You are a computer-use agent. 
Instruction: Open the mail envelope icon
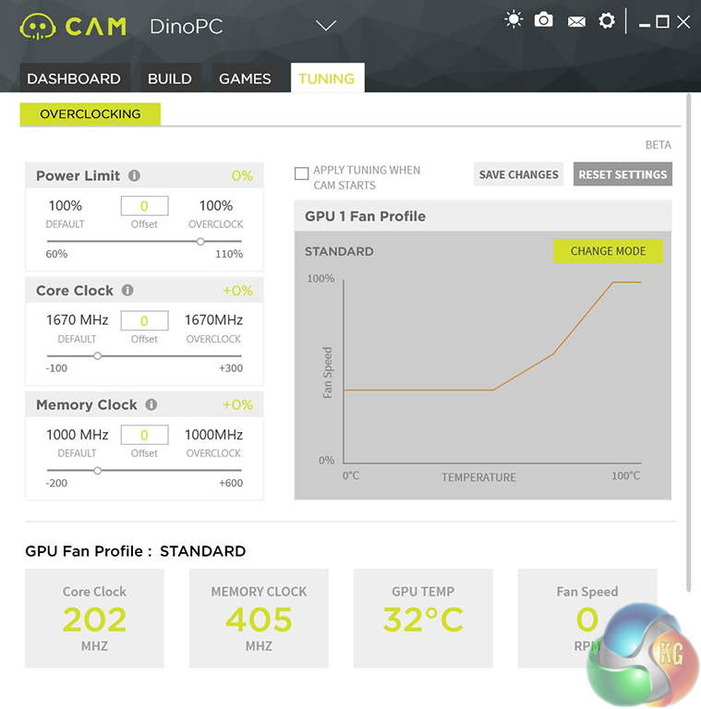click(x=576, y=21)
